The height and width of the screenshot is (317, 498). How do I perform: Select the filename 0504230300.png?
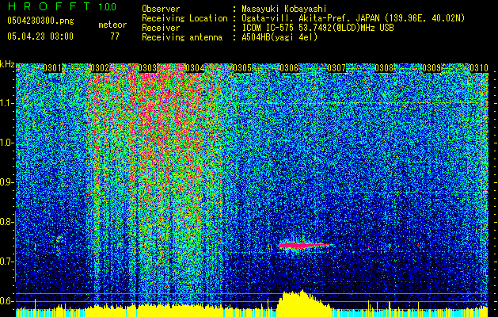40,21
